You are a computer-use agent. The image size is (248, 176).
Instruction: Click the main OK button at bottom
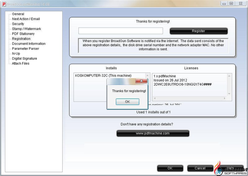(170, 168)
